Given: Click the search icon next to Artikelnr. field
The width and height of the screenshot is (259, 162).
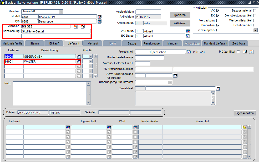Looking at the screenshot, I should (83, 26).
